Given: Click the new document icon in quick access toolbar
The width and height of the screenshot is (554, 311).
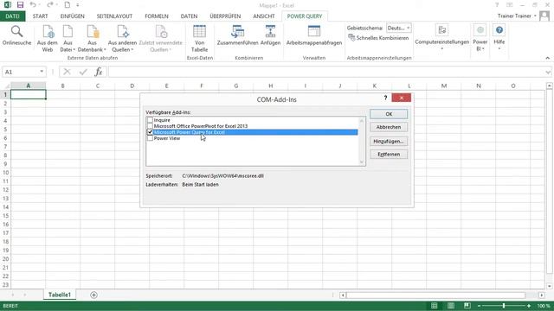Looking at the screenshot, I should pos(68,5).
